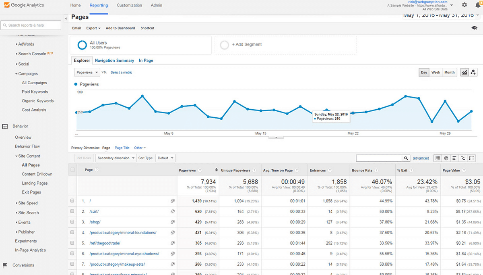
Task: Select the performance bar view icon
Action: [454, 158]
